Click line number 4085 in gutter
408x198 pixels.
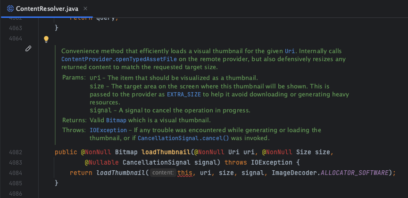click(x=16, y=183)
